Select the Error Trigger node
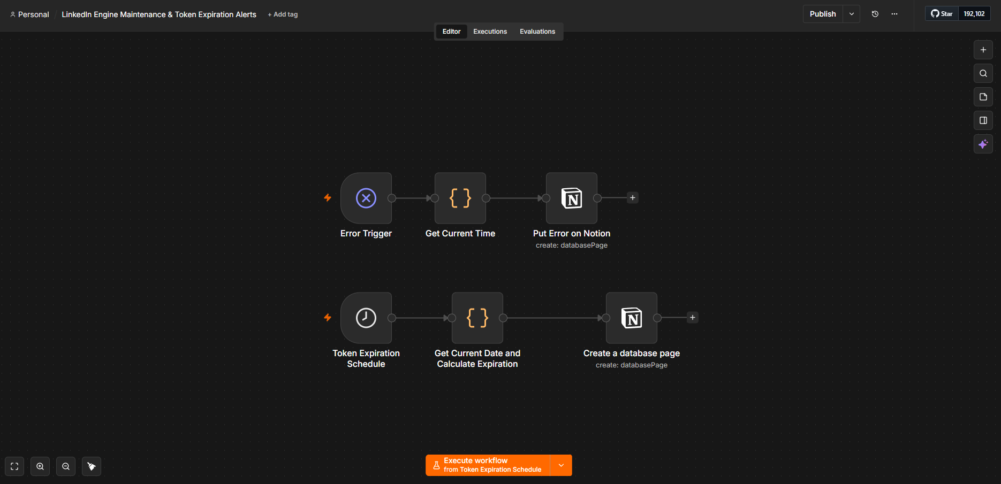1001x484 pixels. tap(366, 198)
